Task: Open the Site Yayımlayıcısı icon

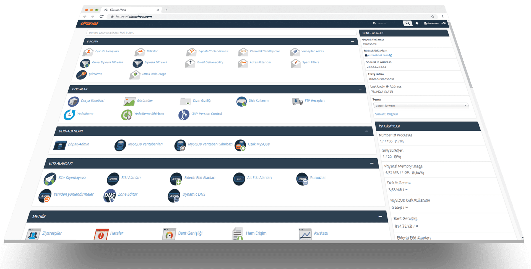Action: click(50, 179)
